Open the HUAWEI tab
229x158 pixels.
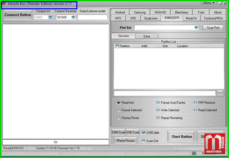pyautogui.click(x=160, y=12)
